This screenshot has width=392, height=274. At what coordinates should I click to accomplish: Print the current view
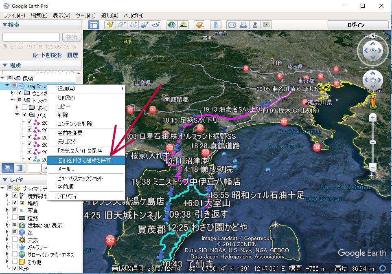[x=243, y=25]
